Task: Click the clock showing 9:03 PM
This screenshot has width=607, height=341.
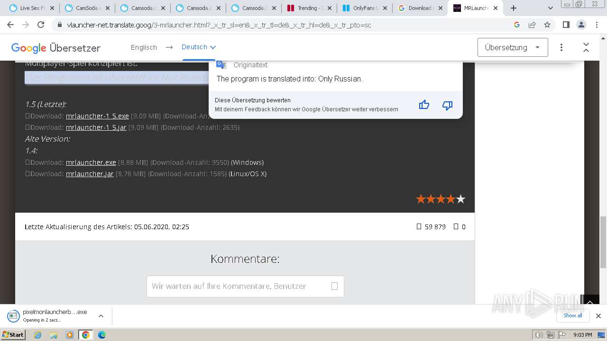Action: [x=582, y=335]
